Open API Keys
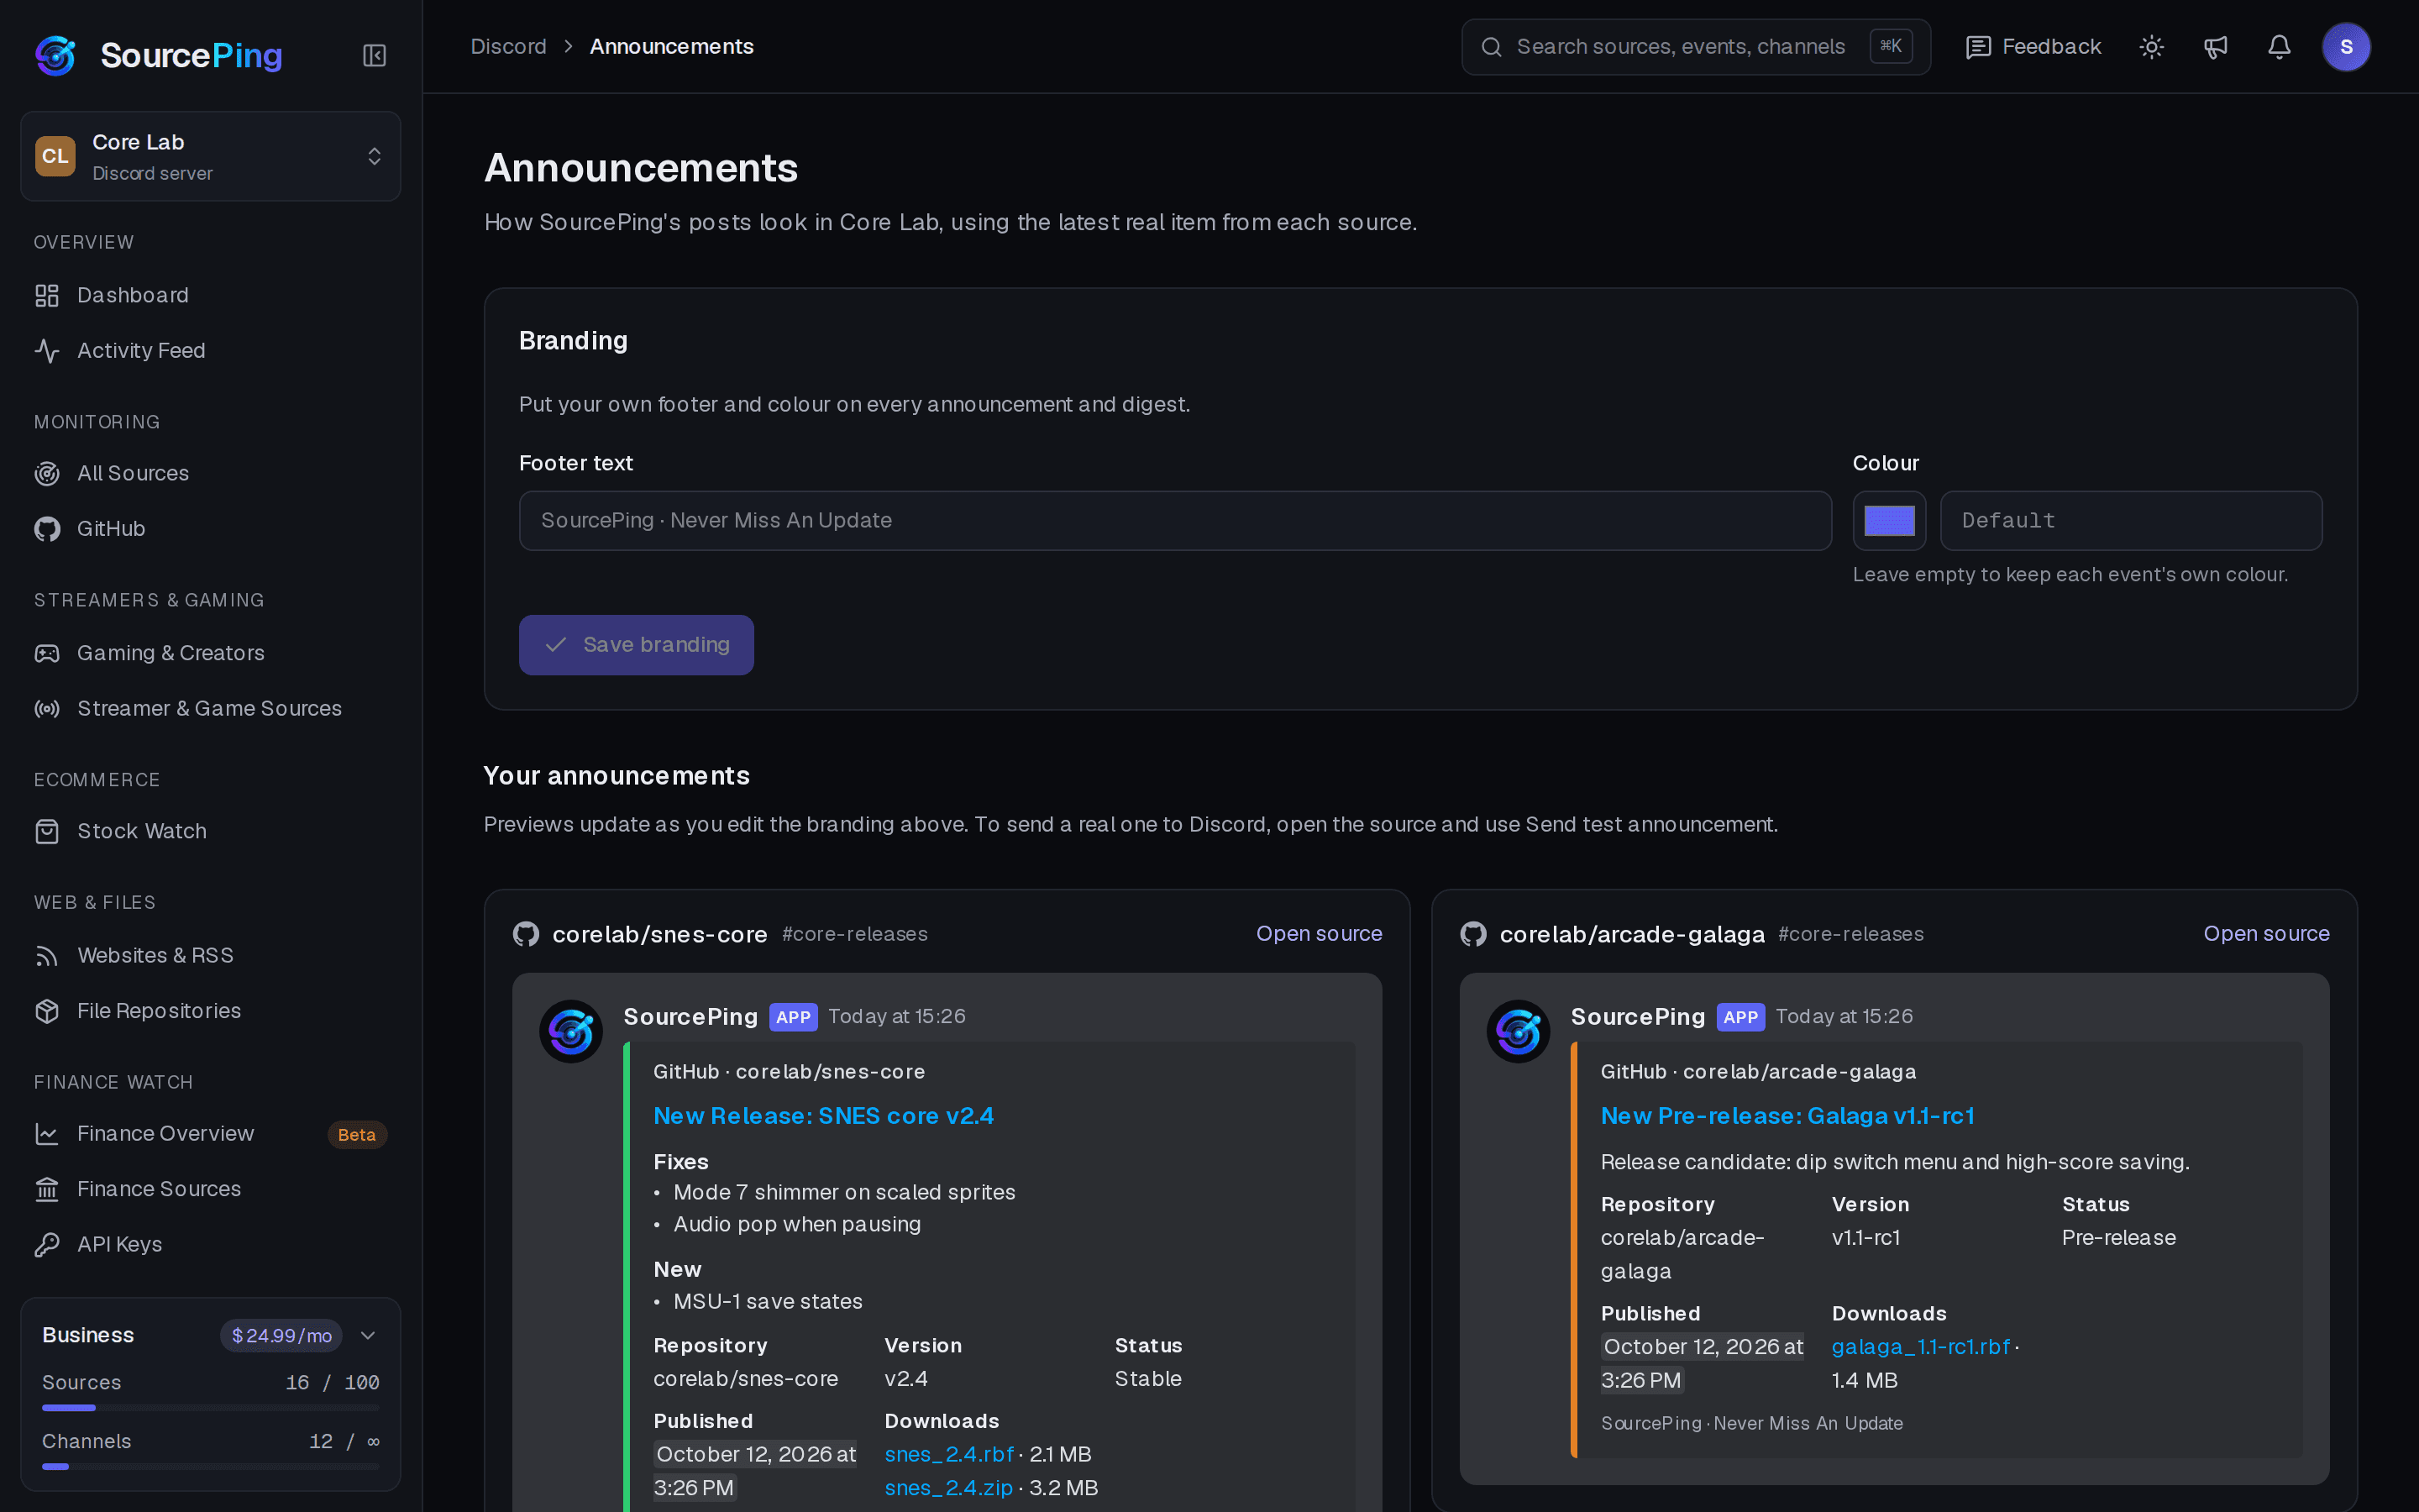The width and height of the screenshot is (2419, 1512). click(210, 1245)
